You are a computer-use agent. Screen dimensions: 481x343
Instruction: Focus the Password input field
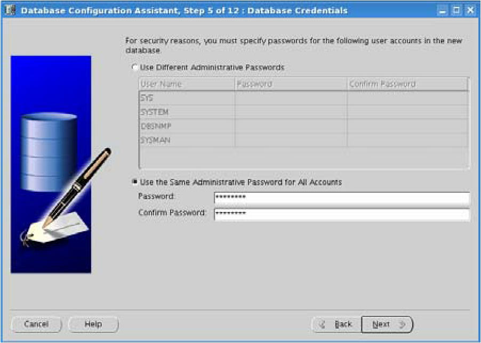click(341, 198)
